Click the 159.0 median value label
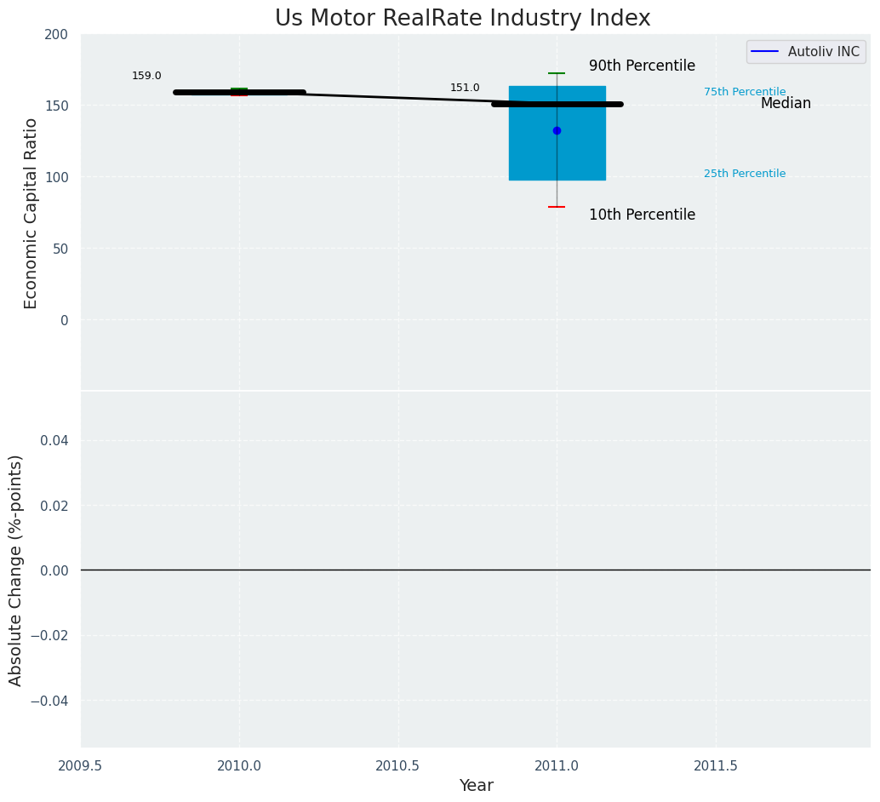This screenshot has width=880, height=802. tap(146, 76)
